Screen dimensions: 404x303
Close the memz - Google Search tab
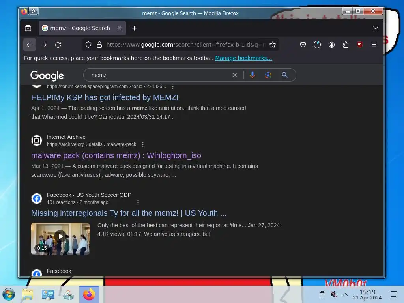(120, 28)
